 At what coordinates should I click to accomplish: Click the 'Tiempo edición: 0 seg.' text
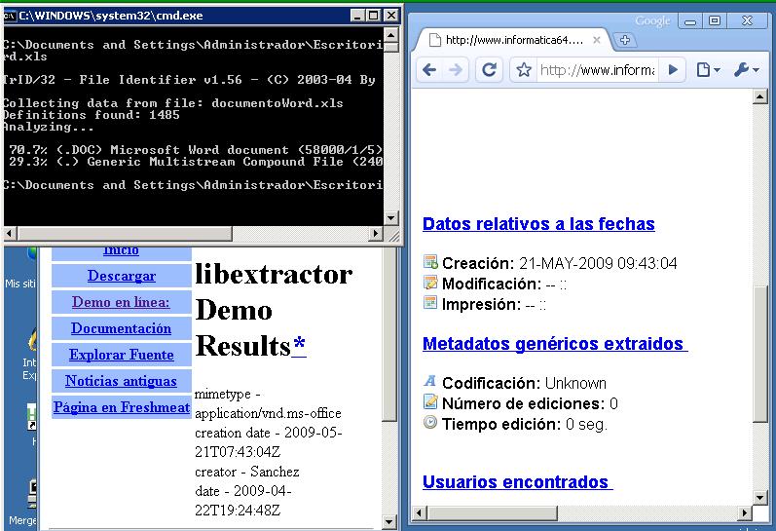click(525, 424)
